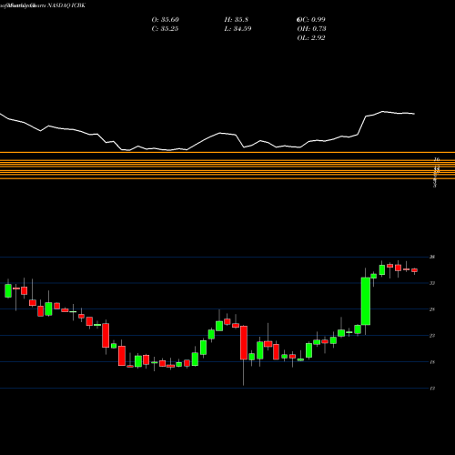This screenshot has height=455, width=455.
Task: Click the 23 price axis label
Action: coord(432,336)
